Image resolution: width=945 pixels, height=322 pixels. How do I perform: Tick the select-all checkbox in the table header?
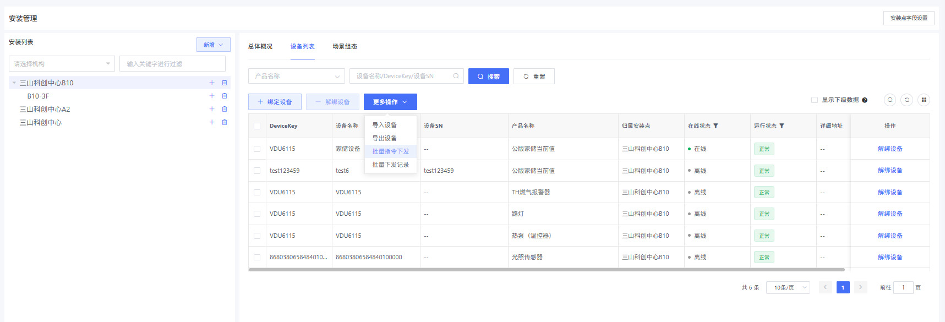click(257, 126)
